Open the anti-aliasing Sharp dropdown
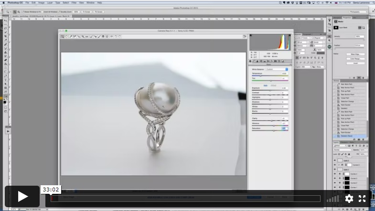Image resolution: width=375 pixels, height=211 pixels. [320, 67]
